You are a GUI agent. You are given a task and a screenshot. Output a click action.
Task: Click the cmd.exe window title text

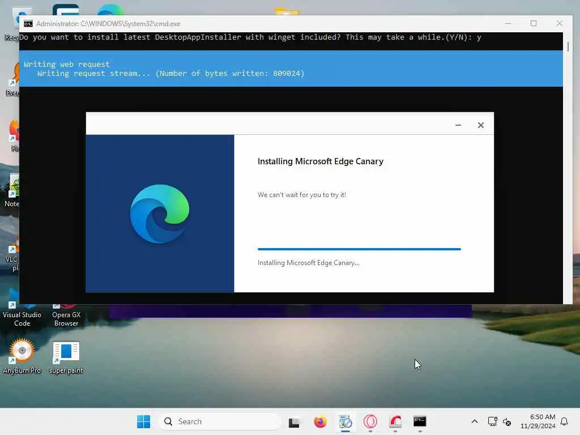108,24
